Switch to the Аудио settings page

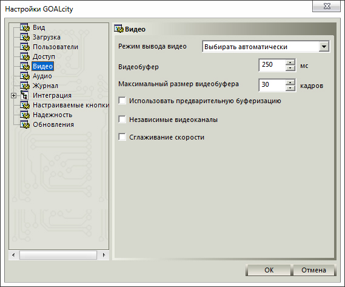[x=42, y=76]
